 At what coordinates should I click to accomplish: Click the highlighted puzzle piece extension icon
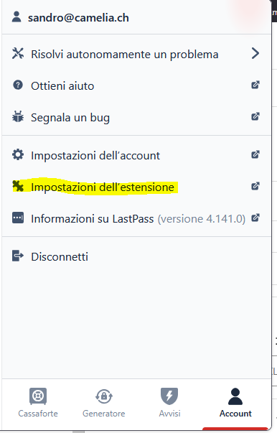tap(18, 186)
